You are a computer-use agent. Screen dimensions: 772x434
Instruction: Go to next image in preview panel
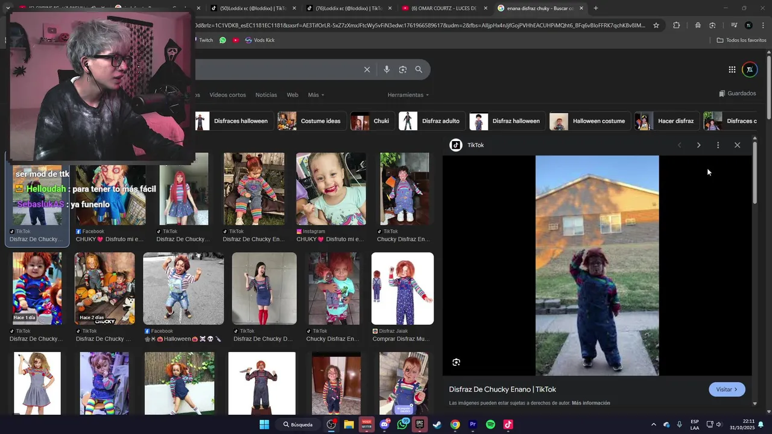tap(698, 145)
